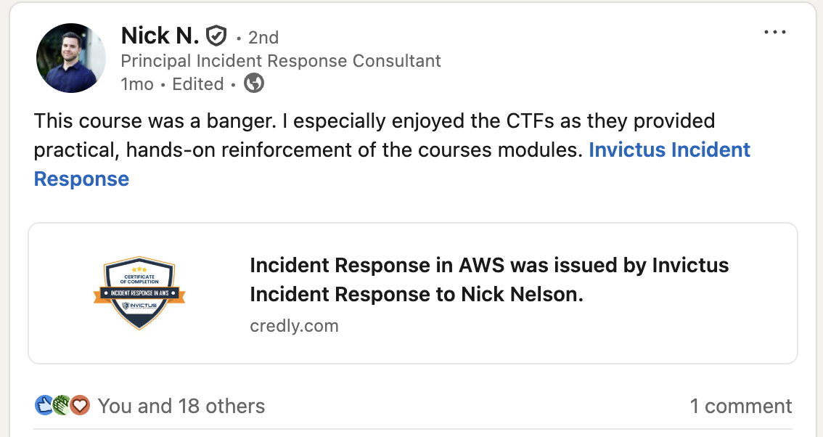This screenshot has height=437, width=823.
Task: Open Nick N.'s profile photo
Action: [x=71, y=58]
